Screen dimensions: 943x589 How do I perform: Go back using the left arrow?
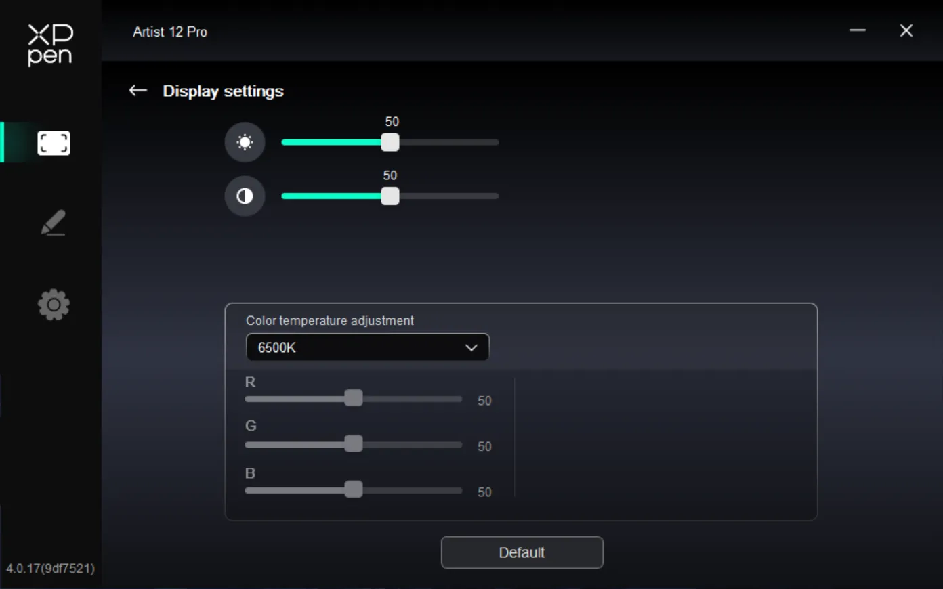point(138,91)
